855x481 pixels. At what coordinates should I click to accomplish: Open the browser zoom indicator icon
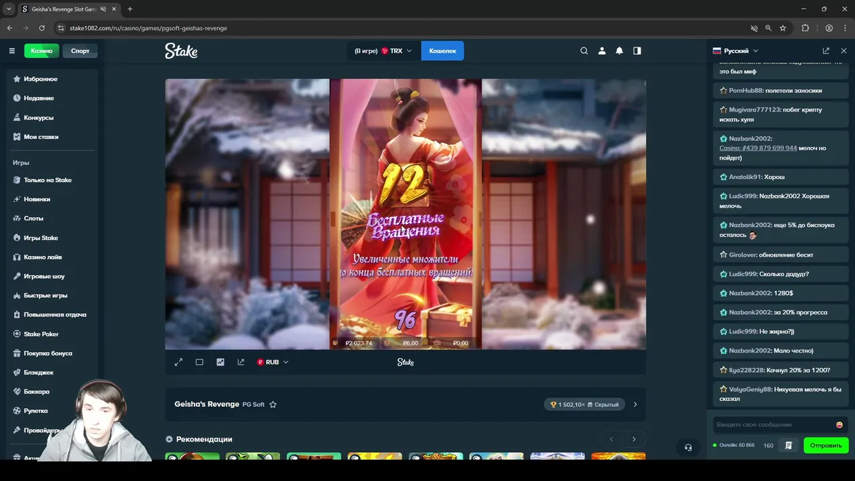[768, 28]
